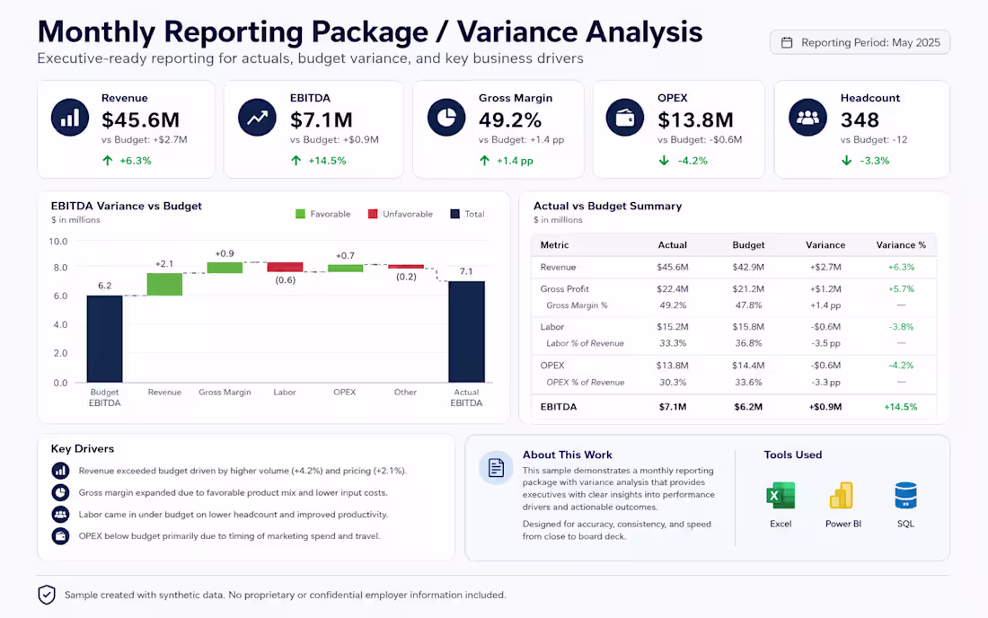The height and width of the screenshot is (618, 988).
Task: Click the down arrow next to -4.2% in the OPEX card
Action: [664, 161]
